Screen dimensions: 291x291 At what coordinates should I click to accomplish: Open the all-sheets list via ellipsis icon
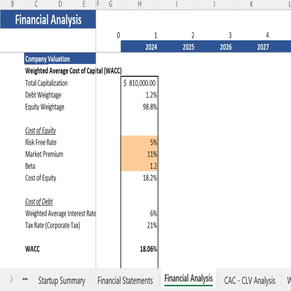pyautogui.click(x=25, y=279)
